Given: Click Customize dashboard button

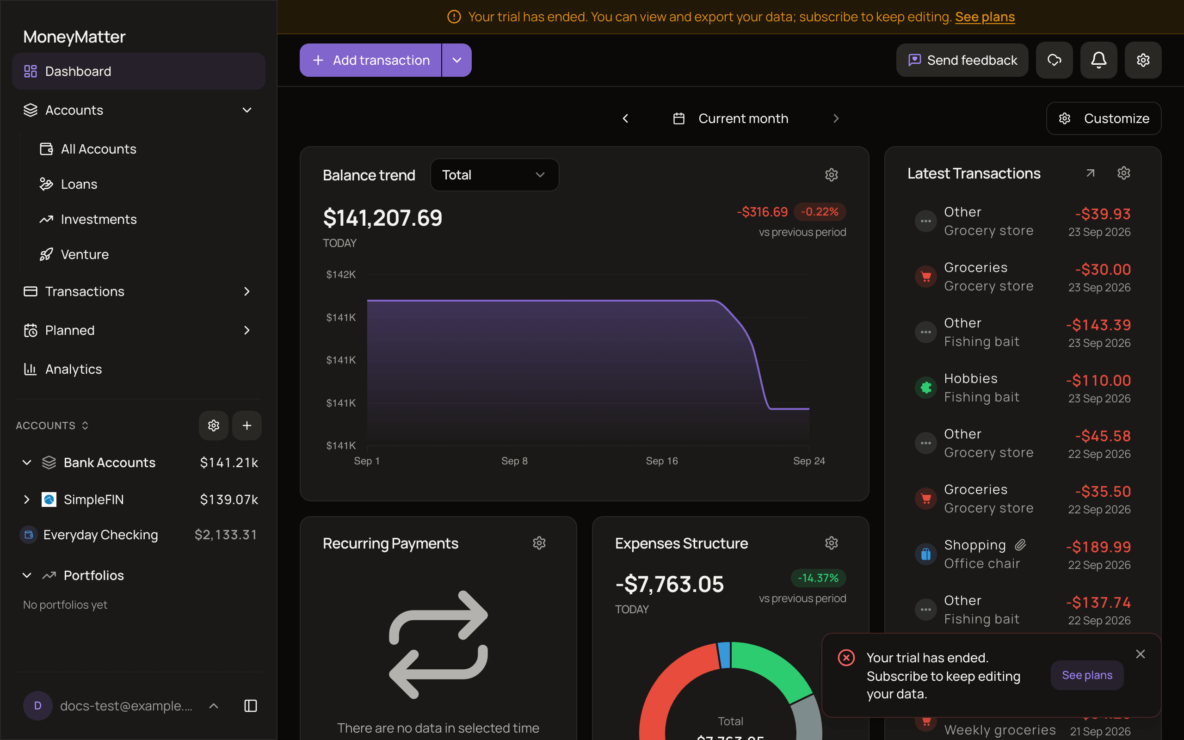Looking at the screenshot, I should tap(1104, 118).
